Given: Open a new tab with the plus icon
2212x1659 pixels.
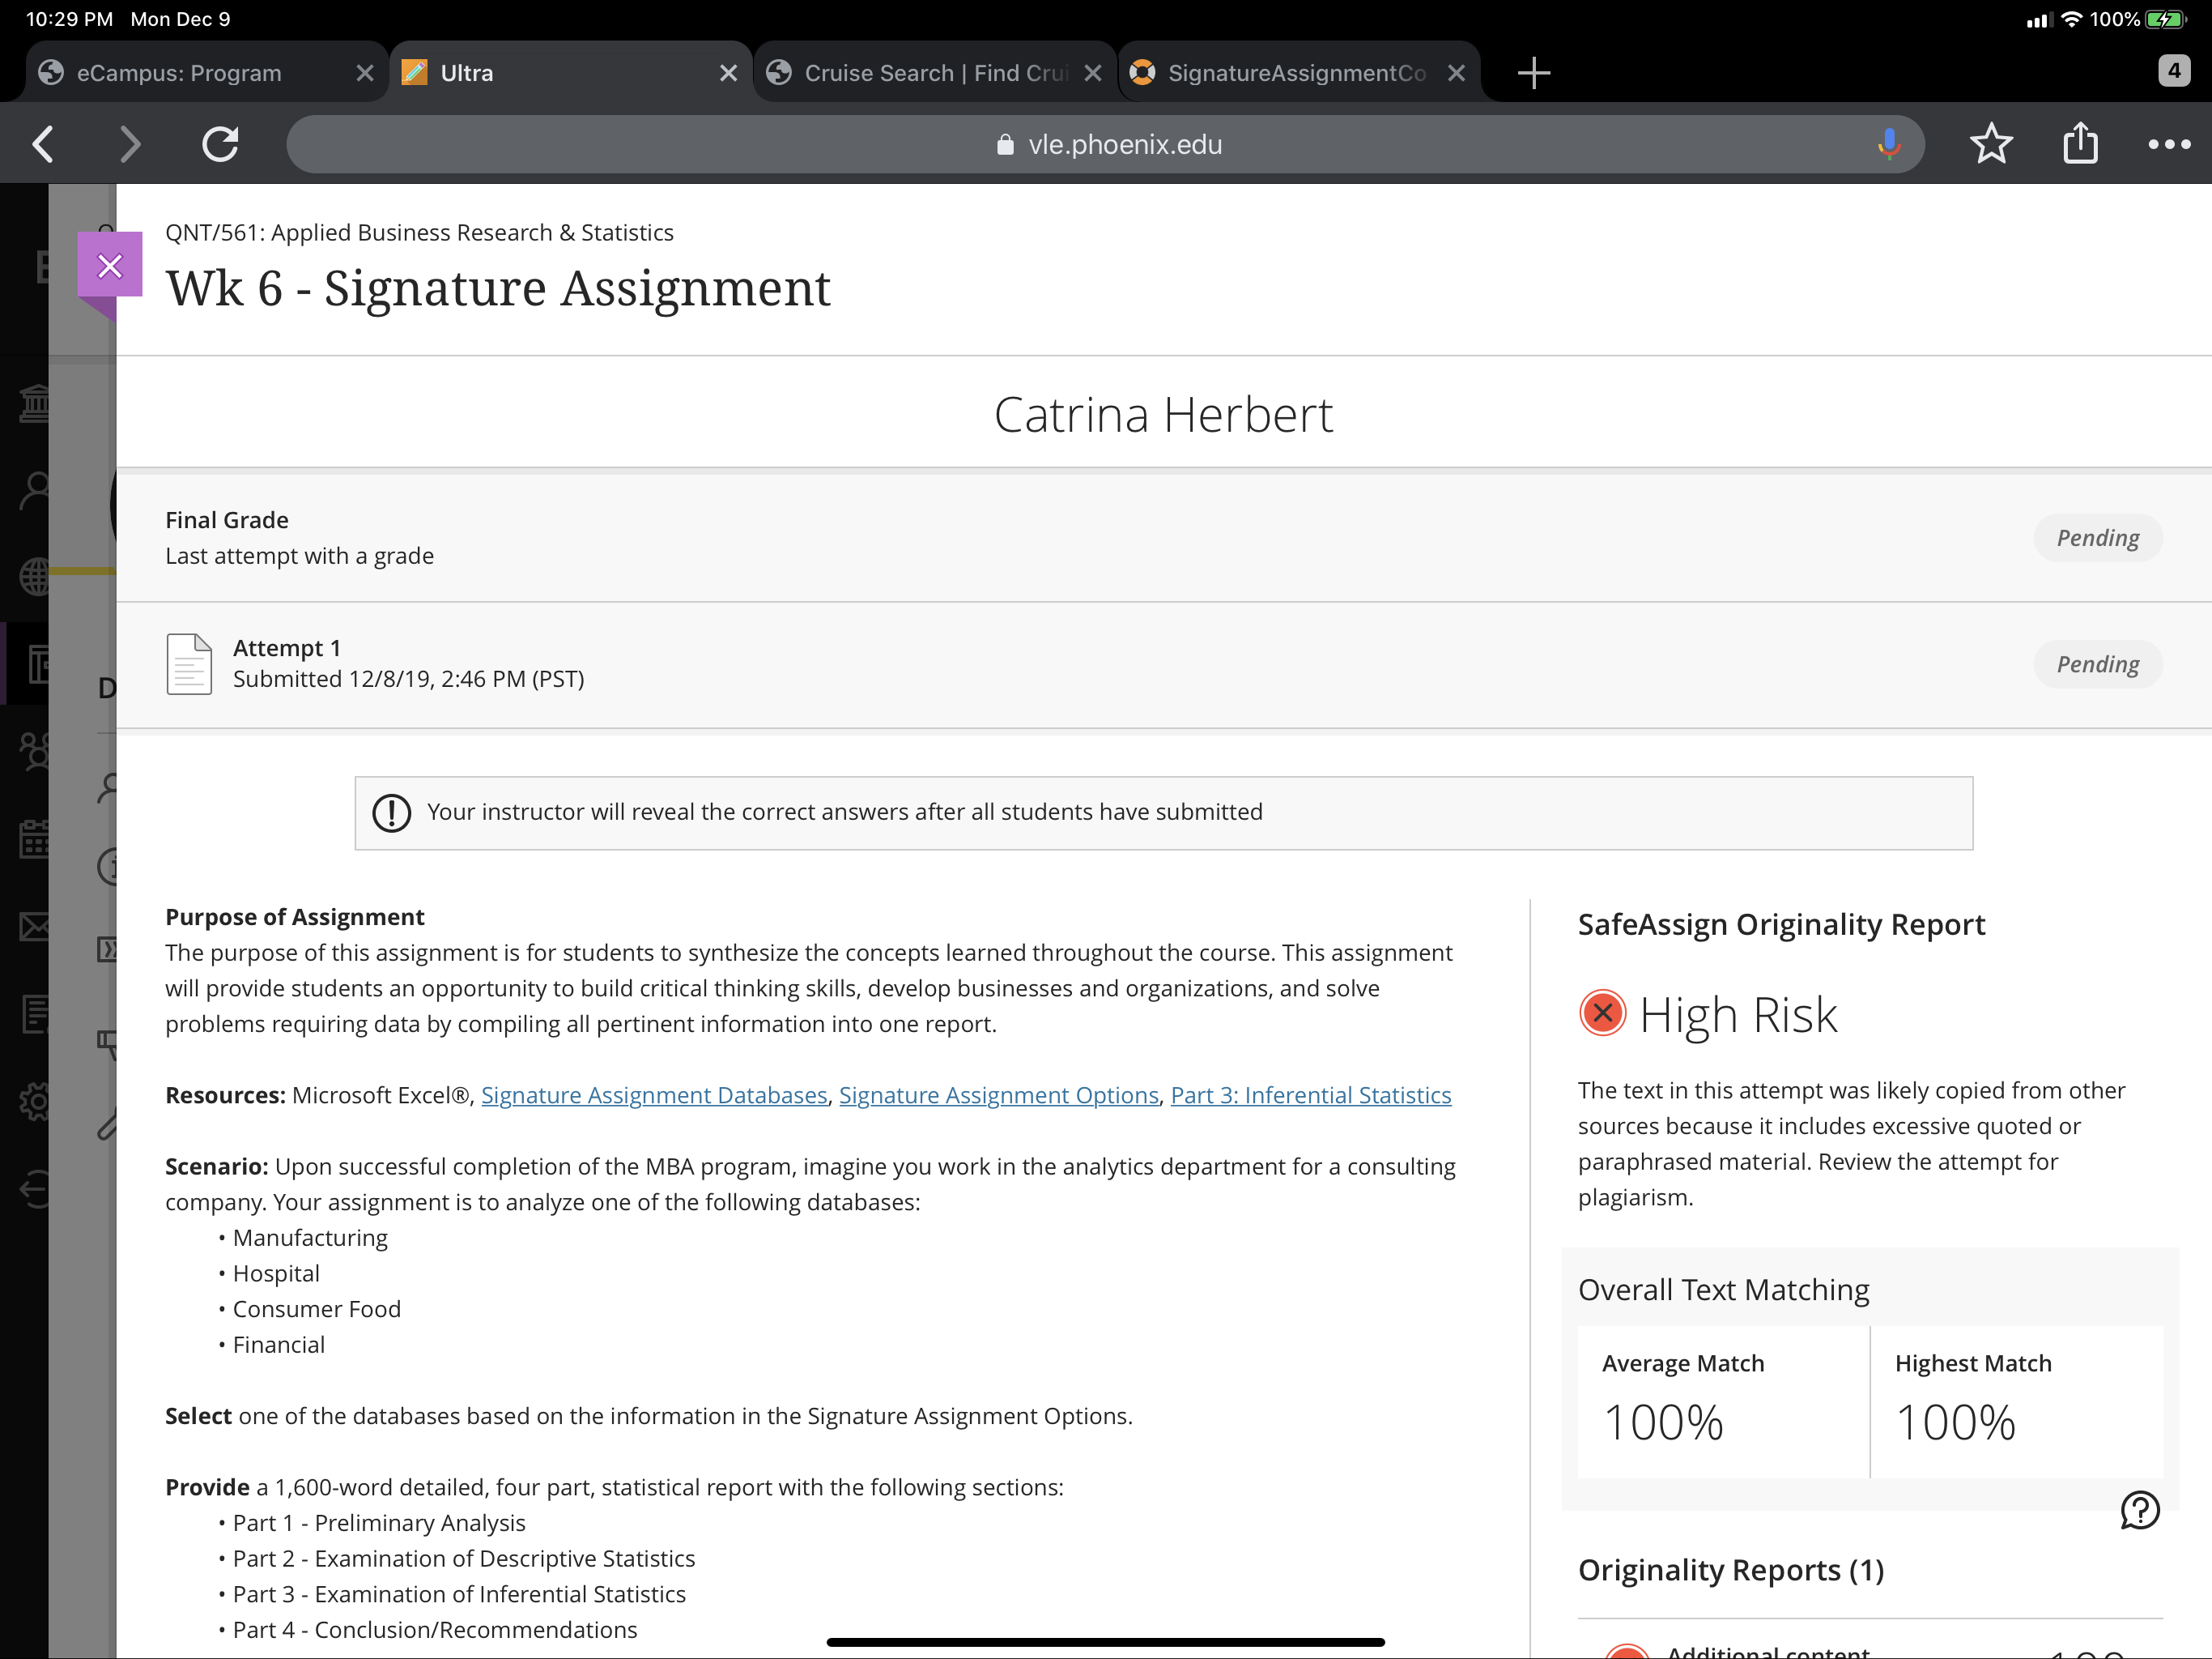Looking at the screenshot, I should pos(1533,73).
